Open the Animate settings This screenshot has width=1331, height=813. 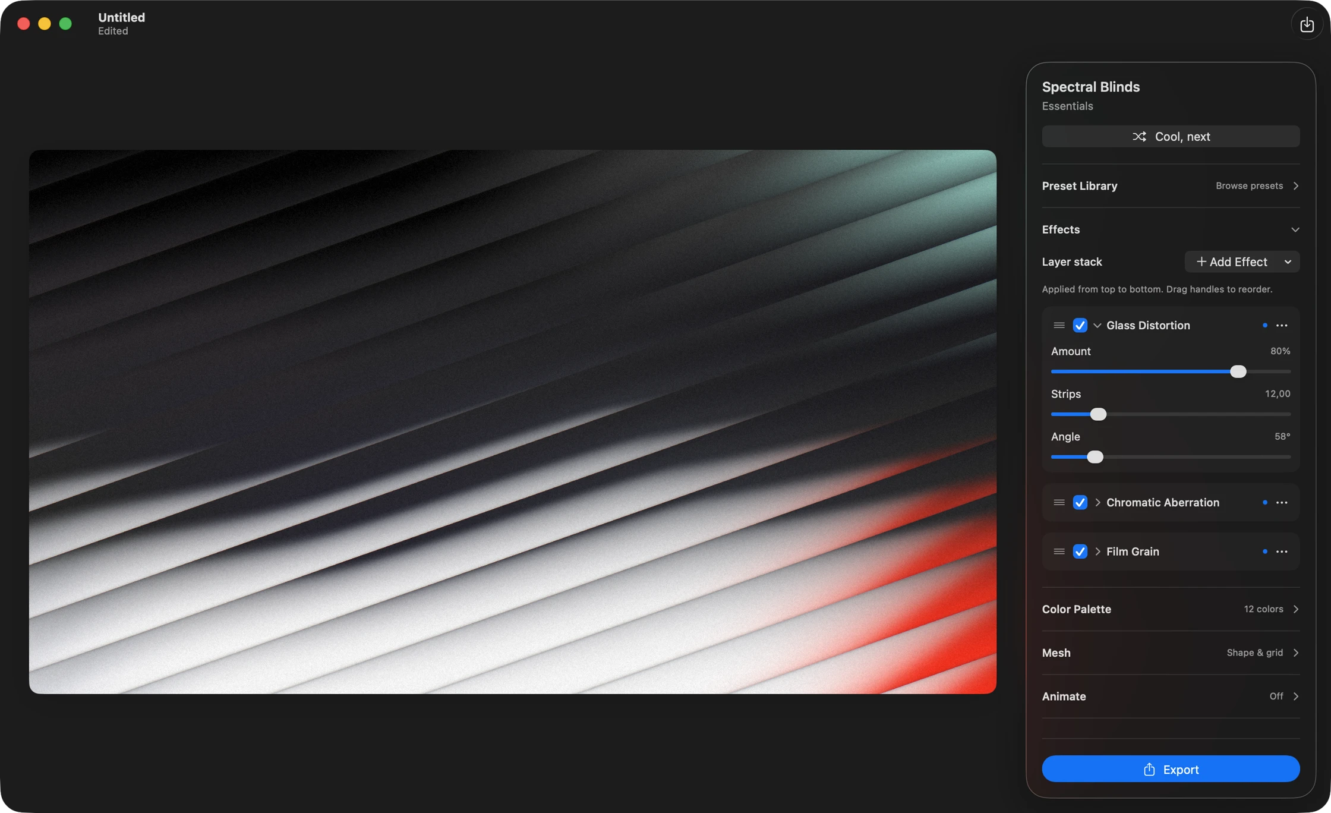(1171, 696)
